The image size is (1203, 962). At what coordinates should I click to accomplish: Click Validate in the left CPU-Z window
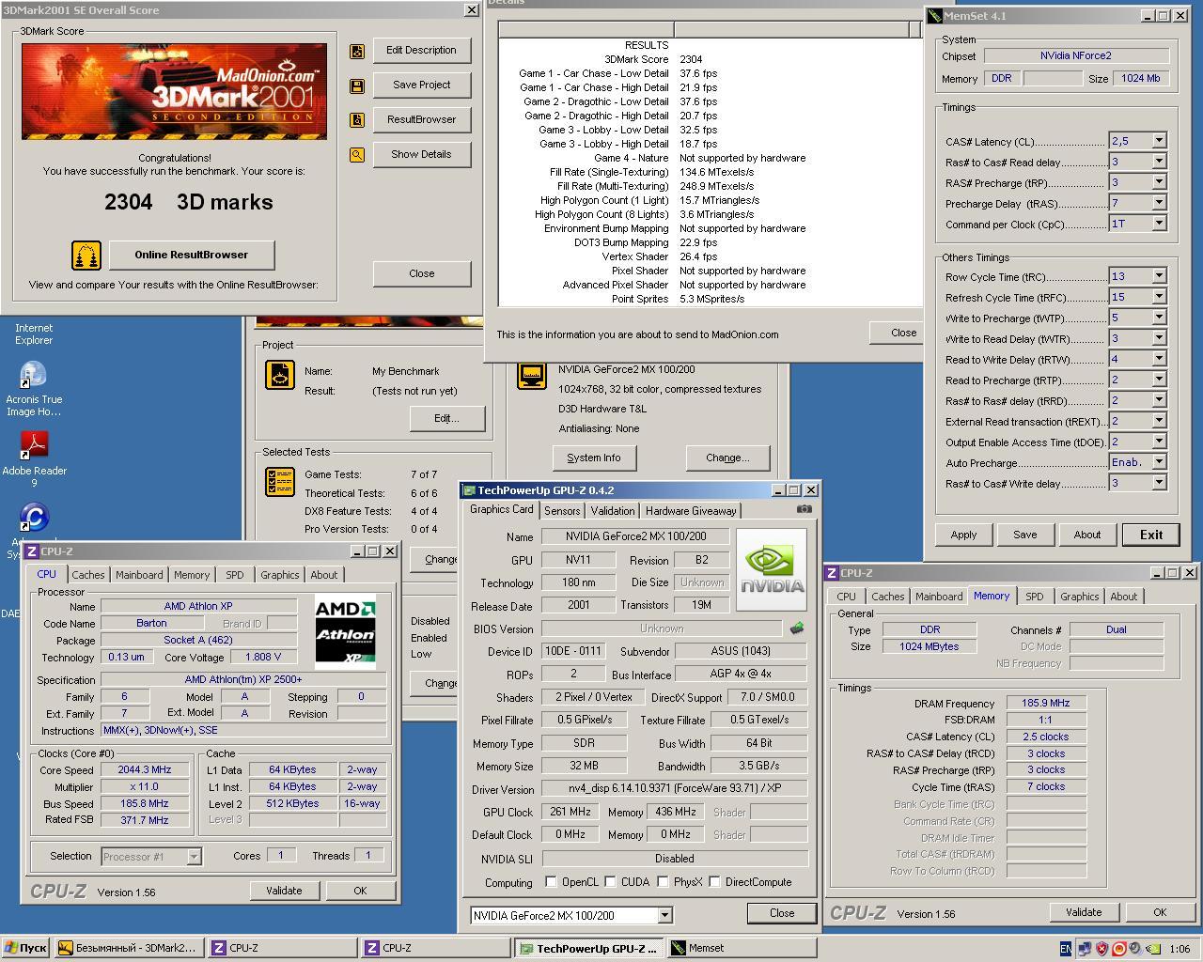pyautogui.click(x=284, y=891)
